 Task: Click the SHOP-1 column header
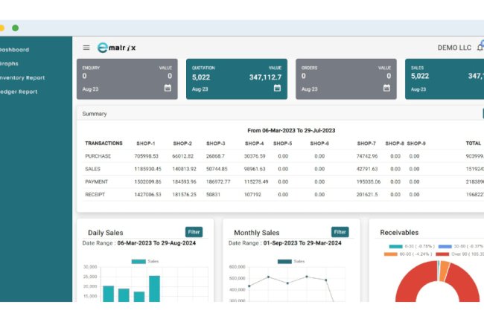tap(146, 144)
